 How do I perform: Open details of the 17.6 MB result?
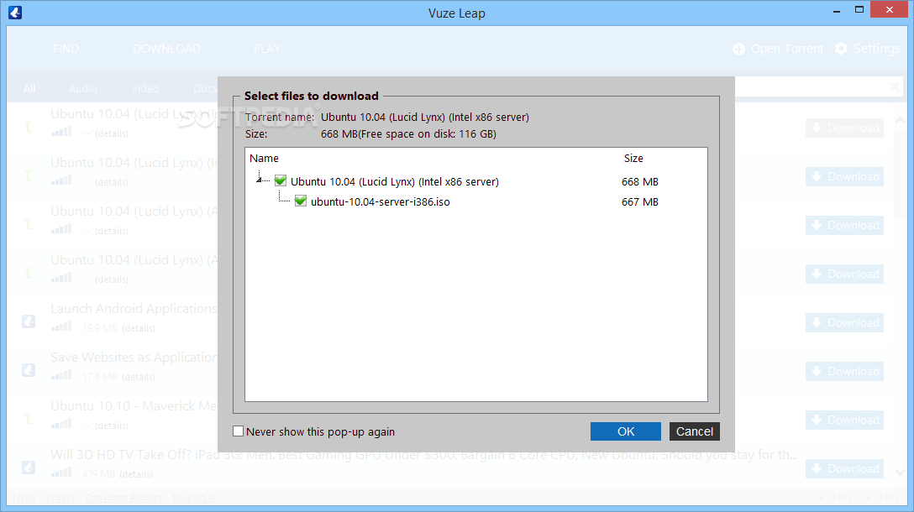pyautogui.click(x=138, y=377)
